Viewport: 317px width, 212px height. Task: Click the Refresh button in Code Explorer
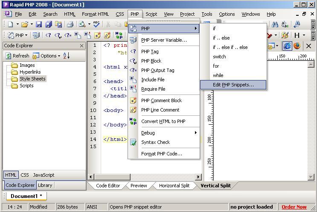click(17, 56)
